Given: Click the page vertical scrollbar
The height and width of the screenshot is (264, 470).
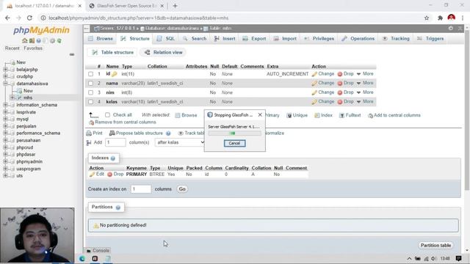Looking at the screenshot, I should tap(467, 111).
